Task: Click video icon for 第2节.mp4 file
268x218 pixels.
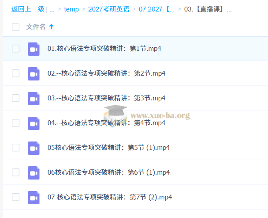Action: click(33, 73)
